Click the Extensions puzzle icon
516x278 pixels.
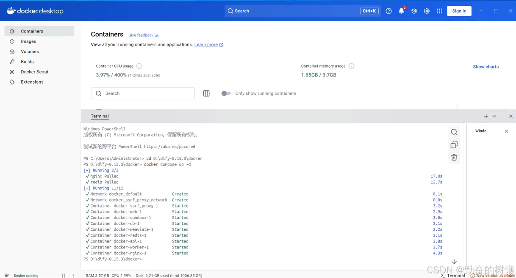pyautogui.click(x=12, y=82)
